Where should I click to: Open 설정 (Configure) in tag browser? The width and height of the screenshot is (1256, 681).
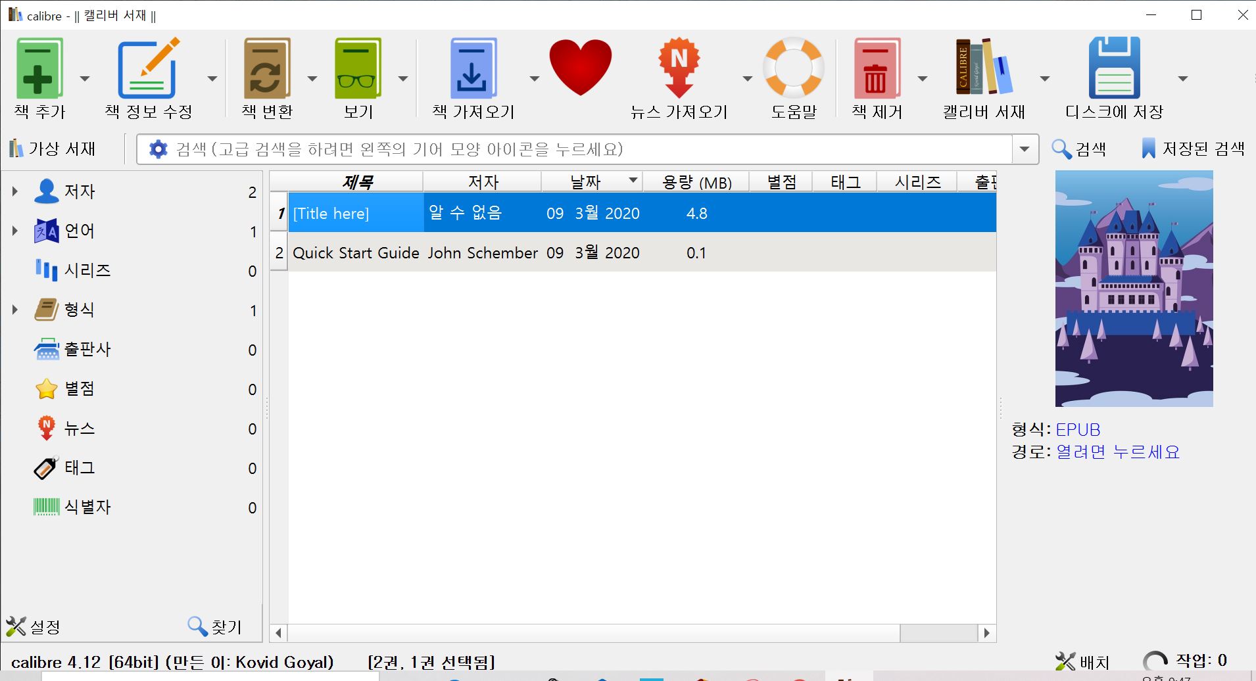(33, 626)
